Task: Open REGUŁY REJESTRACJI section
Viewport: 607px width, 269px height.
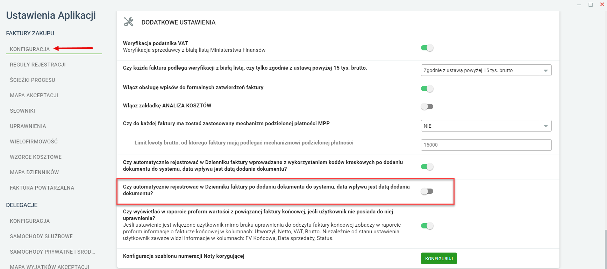Action: (38, 65)
